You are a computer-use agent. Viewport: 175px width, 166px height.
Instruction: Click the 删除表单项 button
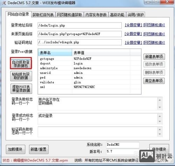point(154,72)
